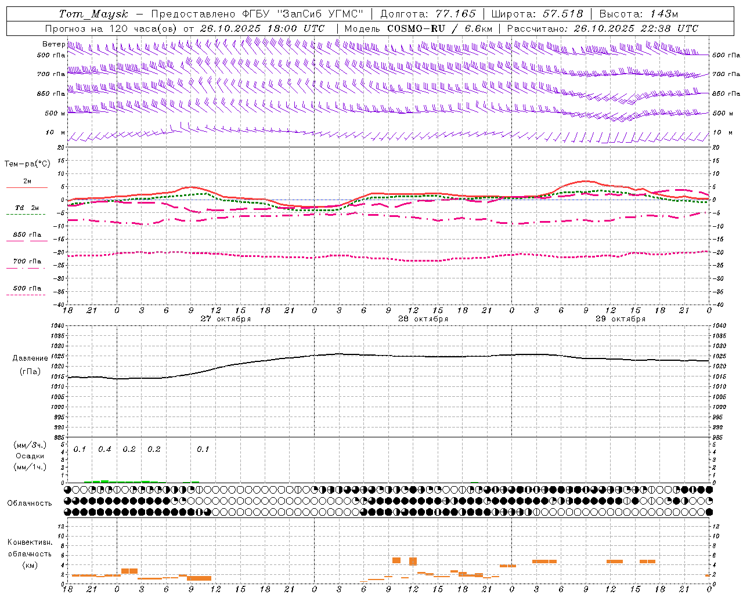
Task: Click the "Конвективн." convective cloud label
Action: pyautogui.click(x=30, y=542)
